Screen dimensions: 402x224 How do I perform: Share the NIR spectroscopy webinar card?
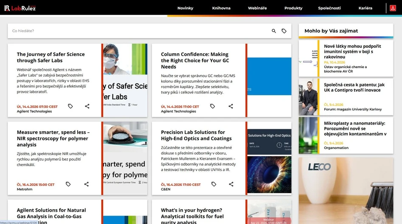[x=87, y=184]
